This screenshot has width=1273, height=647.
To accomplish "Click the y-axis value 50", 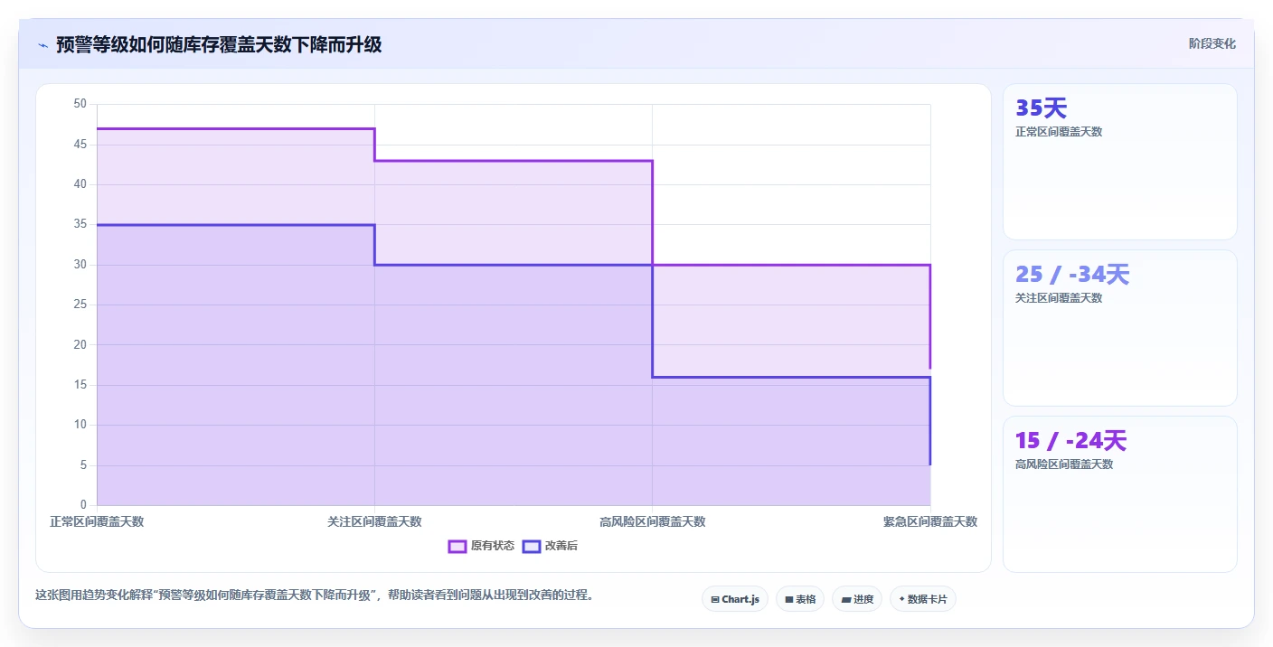I will [80, 104].
